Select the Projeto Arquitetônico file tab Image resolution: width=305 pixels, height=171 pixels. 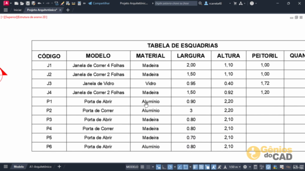(42, 10)
